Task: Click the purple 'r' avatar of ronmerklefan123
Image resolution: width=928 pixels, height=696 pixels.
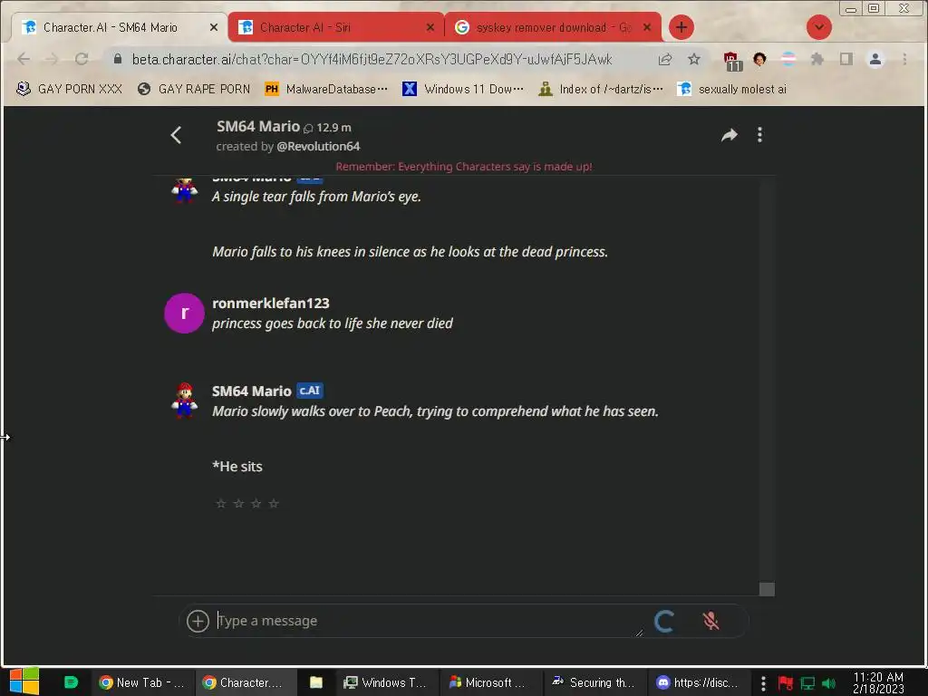Action: 184,313
